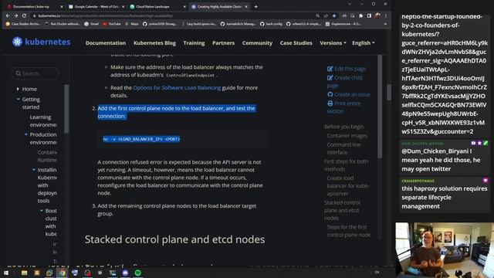Go back with the browser back arrow
494x278 pixels.
point(8,15)
